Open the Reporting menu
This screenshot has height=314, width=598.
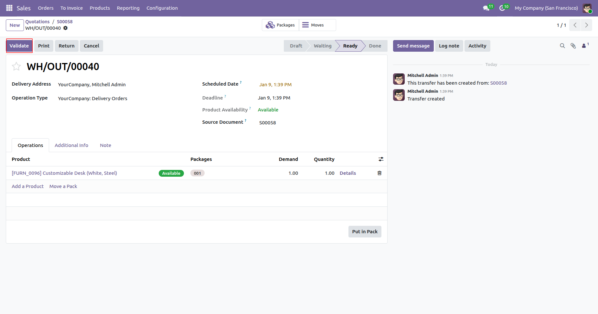[x=128, y=8]
